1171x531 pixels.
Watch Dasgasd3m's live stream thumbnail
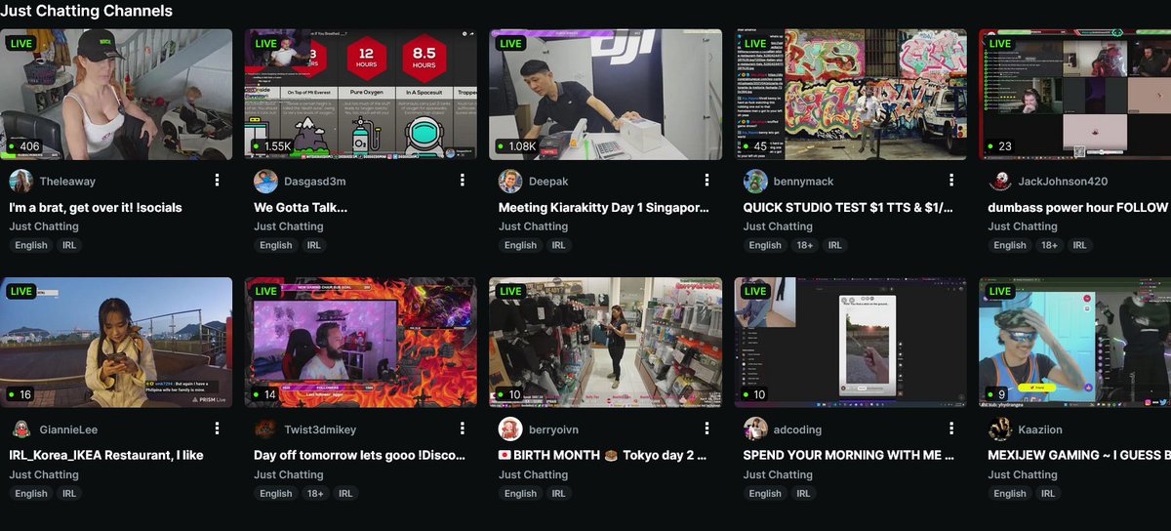pyautogui.click(x=361, y=94)
